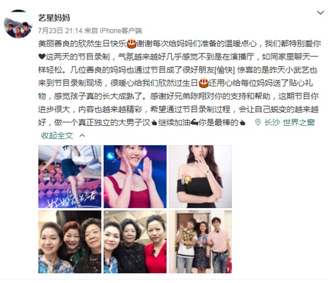Click the location pin icon

[x=258, y=122]
